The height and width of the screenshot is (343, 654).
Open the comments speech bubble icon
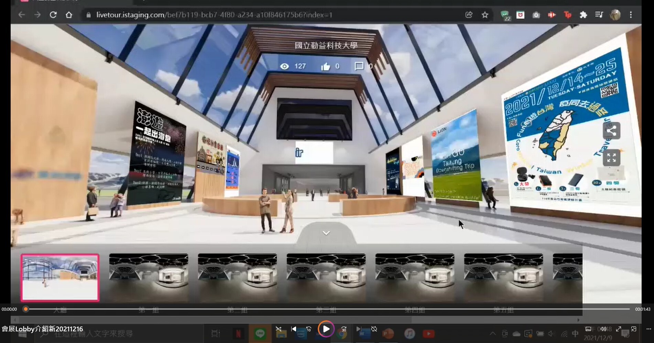359,66
